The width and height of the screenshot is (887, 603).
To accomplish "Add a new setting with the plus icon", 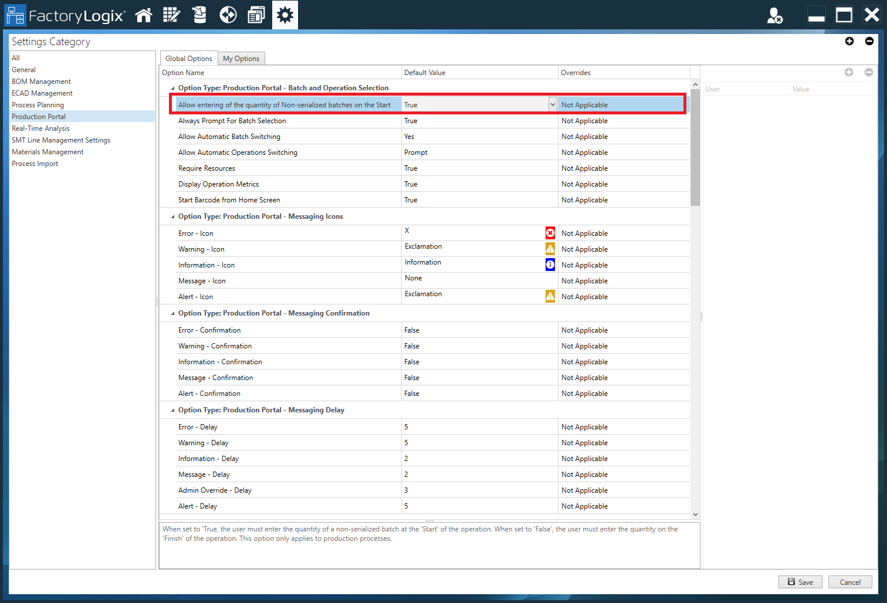I will tap(849, 41).
